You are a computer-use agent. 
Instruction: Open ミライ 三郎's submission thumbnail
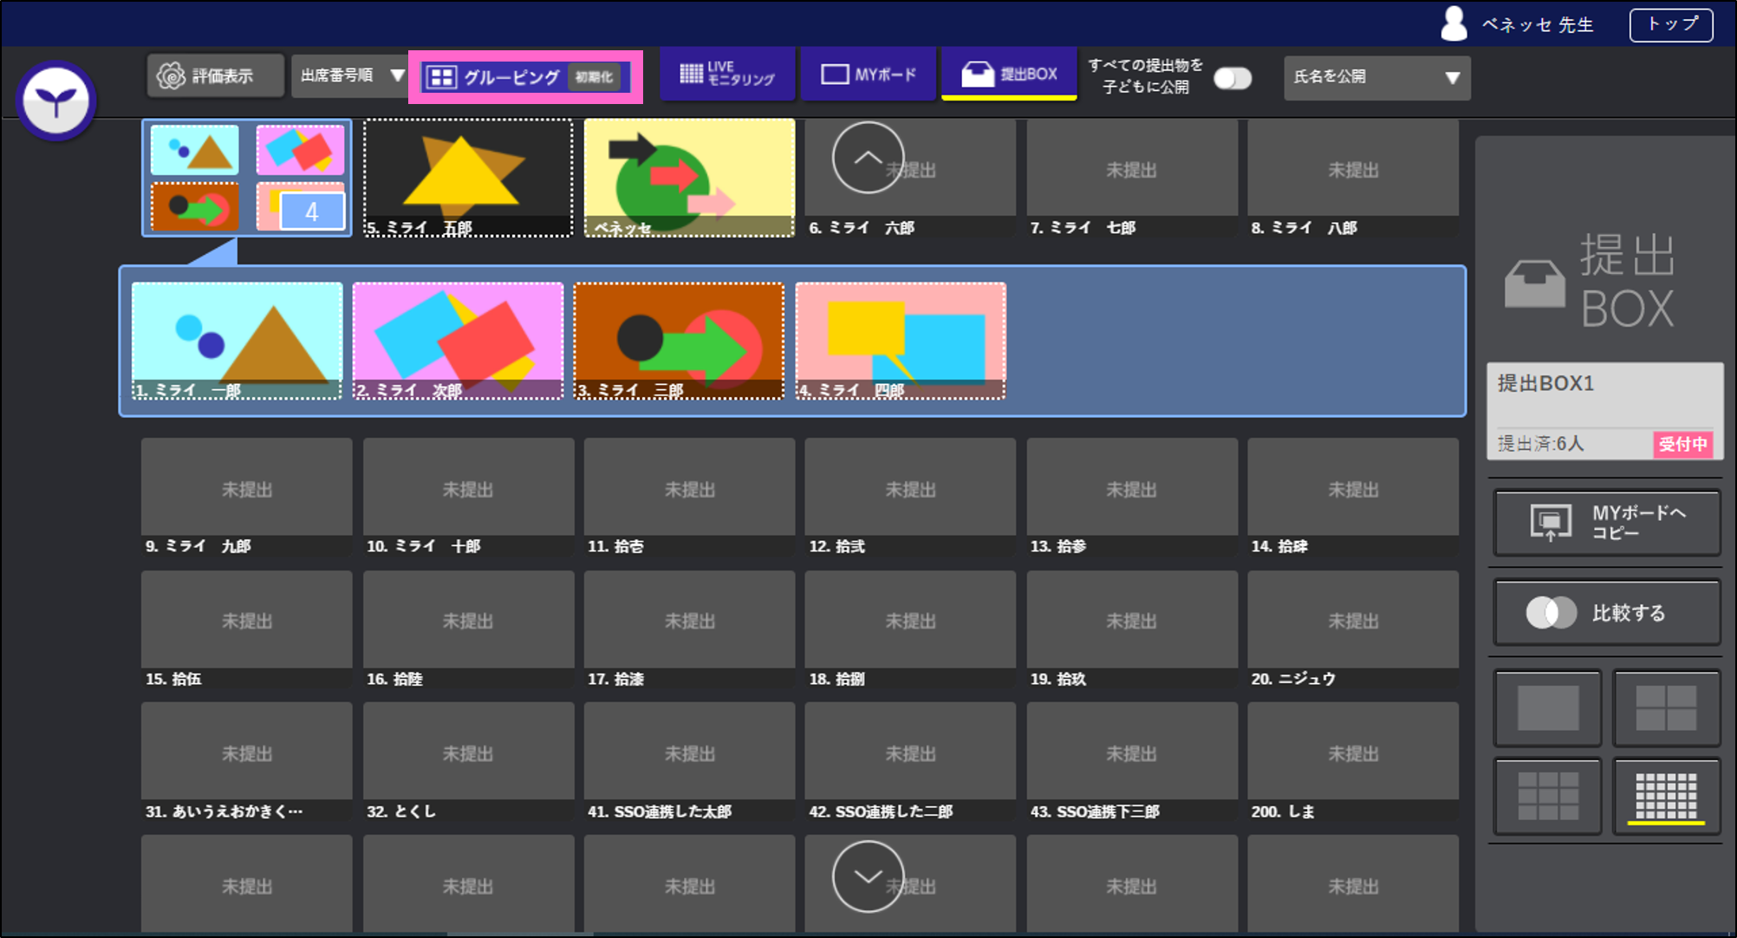click(679, 341)
